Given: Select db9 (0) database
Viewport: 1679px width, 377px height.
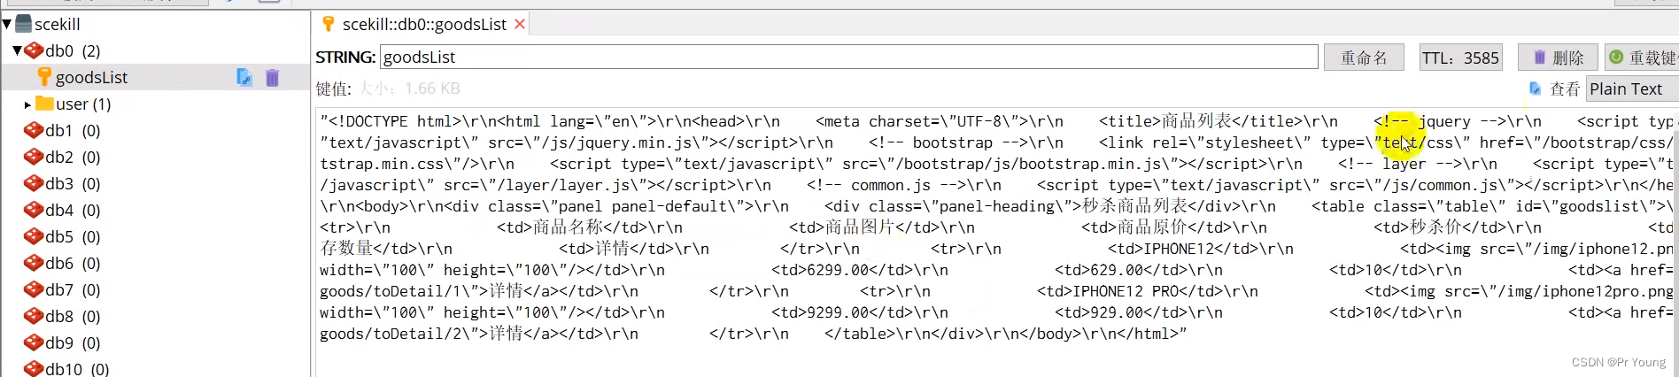Looking at the screenshot, I should point(73,342).
